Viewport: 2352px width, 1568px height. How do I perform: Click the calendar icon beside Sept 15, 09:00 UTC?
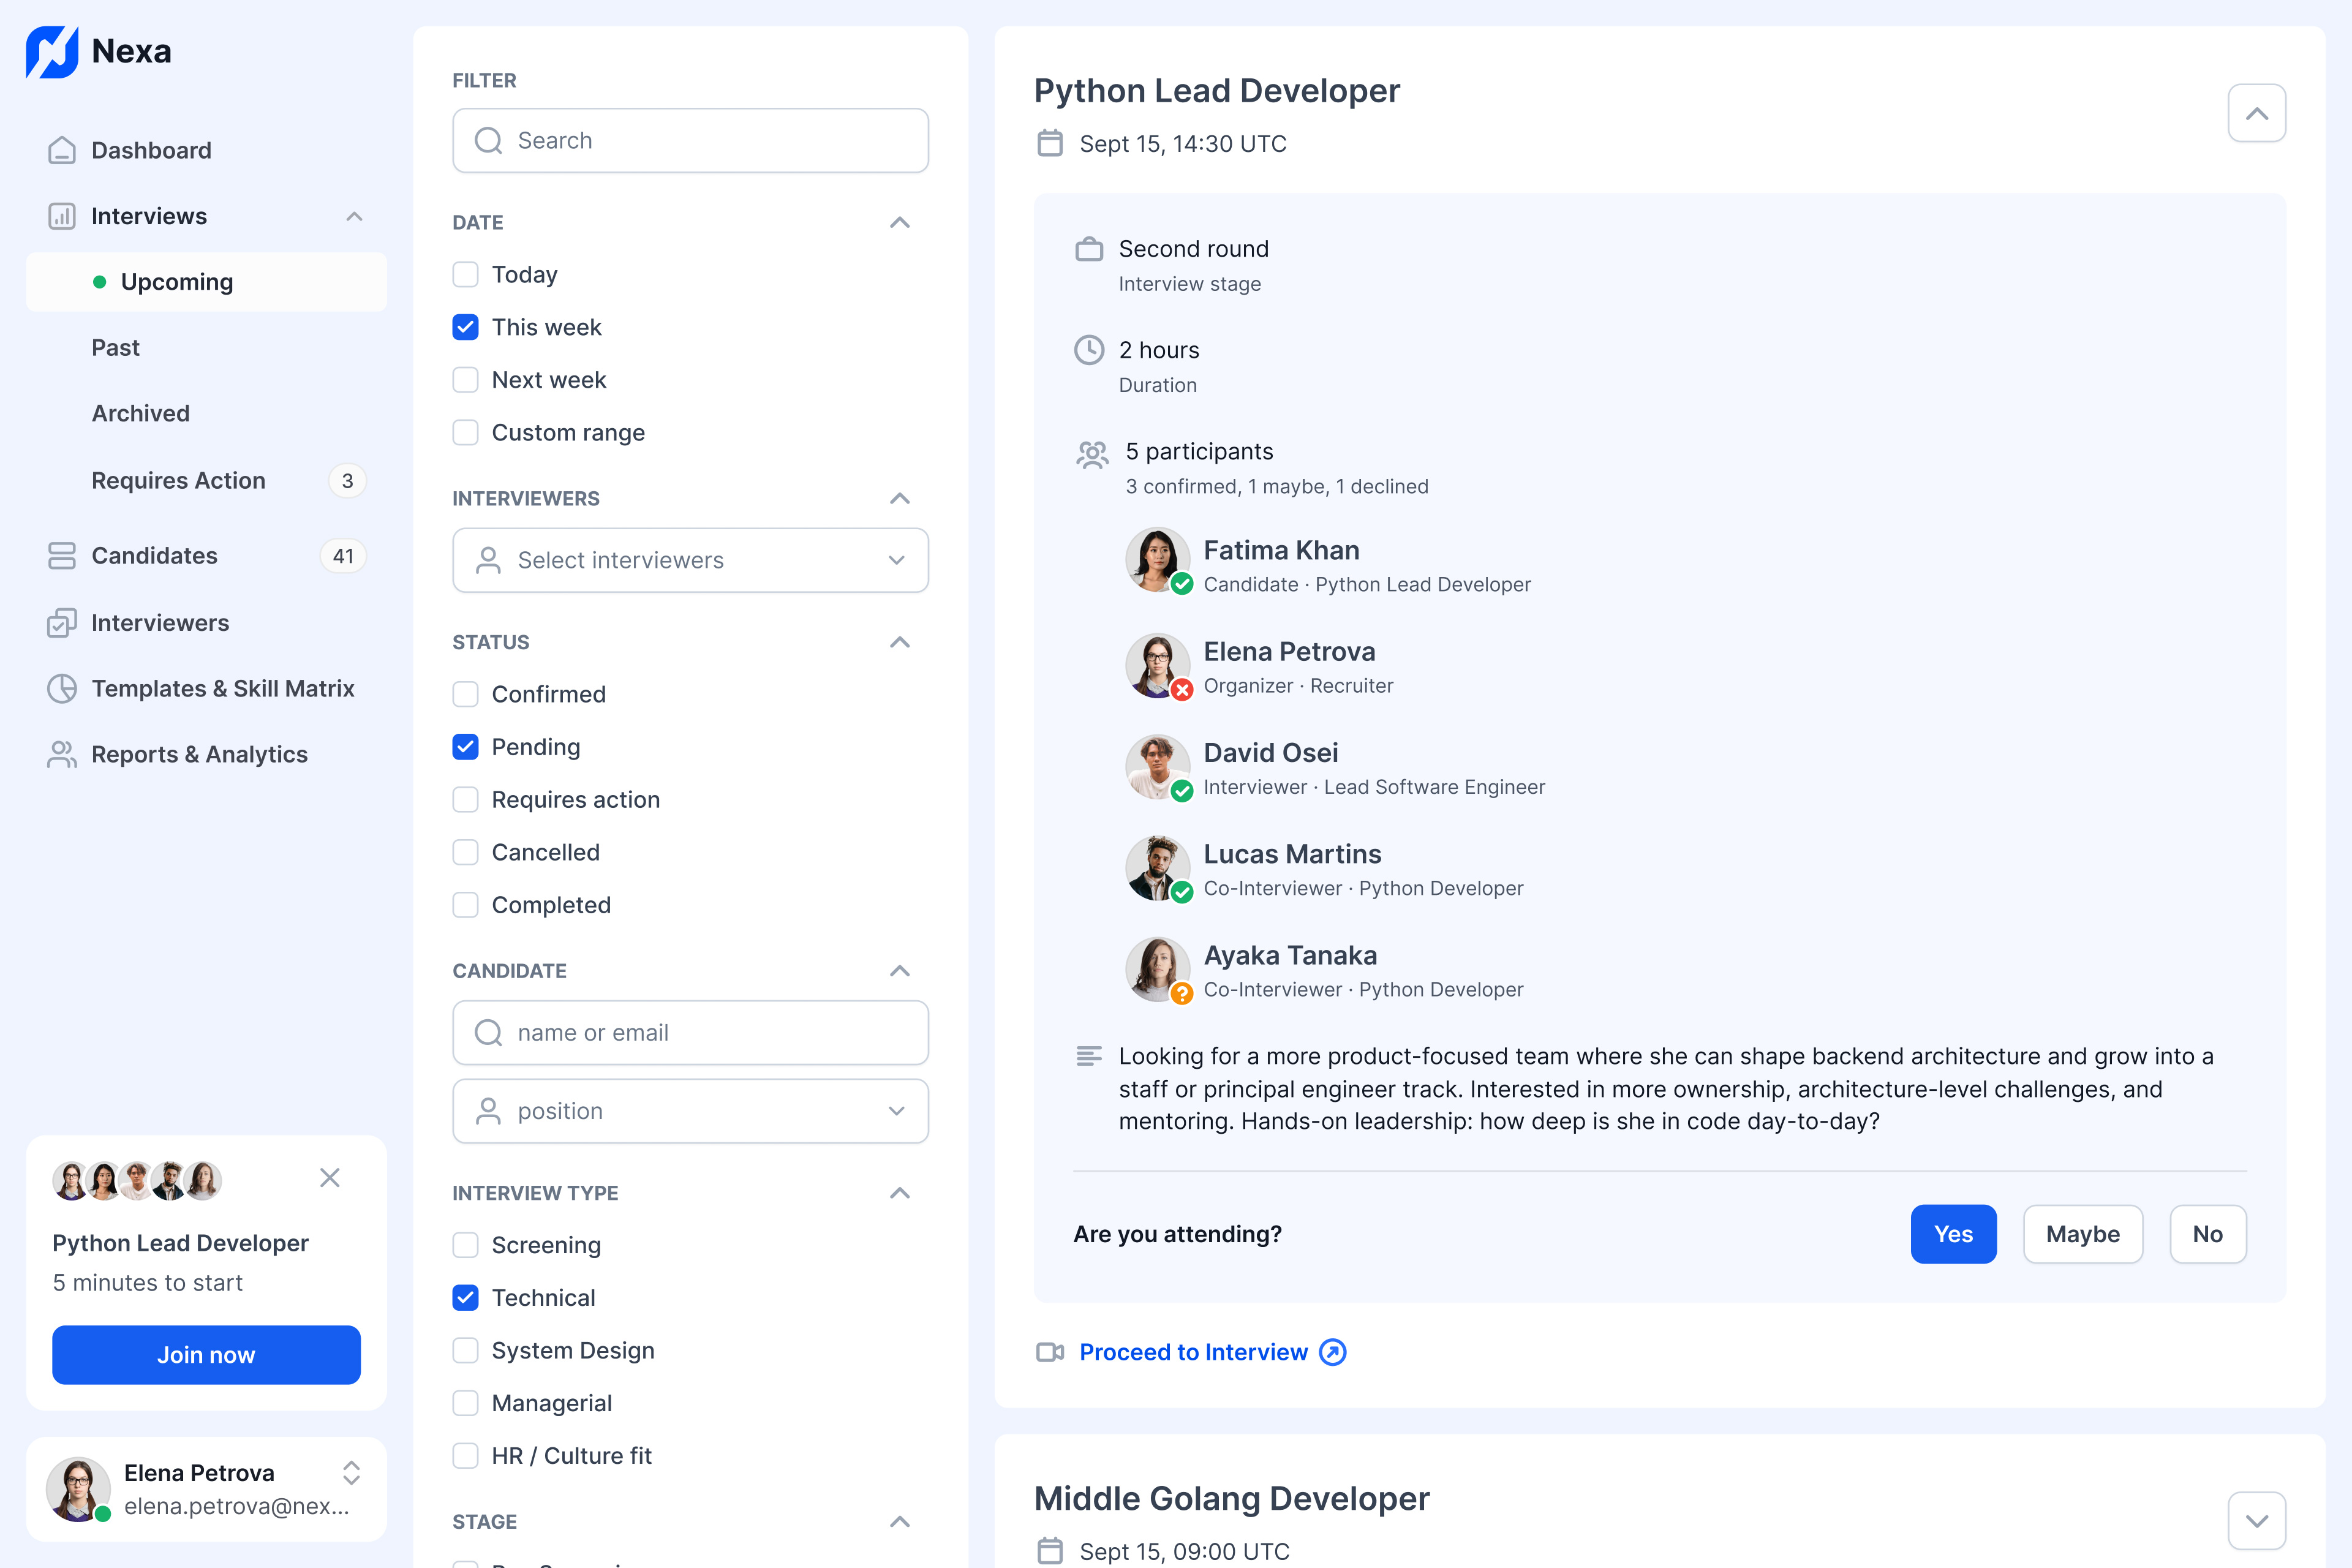click(x=1050, y=1551)
